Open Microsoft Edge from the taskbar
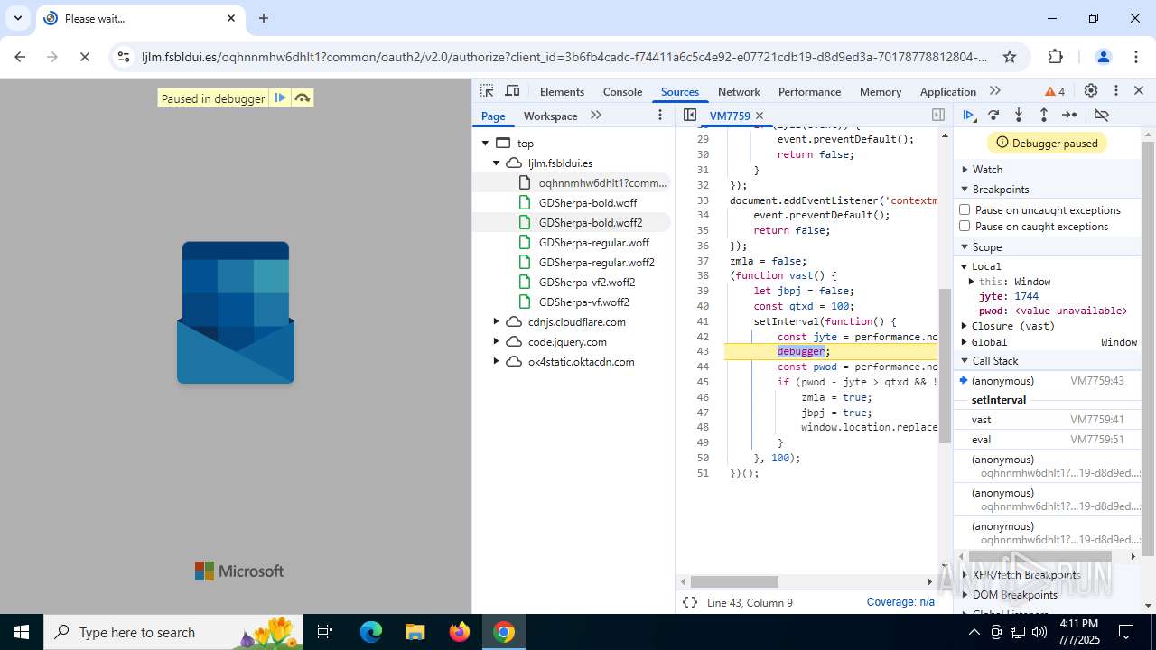The height and width of the screenshot is (650, 1156). point(371,632)
